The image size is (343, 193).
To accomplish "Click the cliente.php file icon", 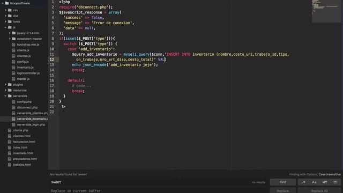I will [x=10, y=130].
